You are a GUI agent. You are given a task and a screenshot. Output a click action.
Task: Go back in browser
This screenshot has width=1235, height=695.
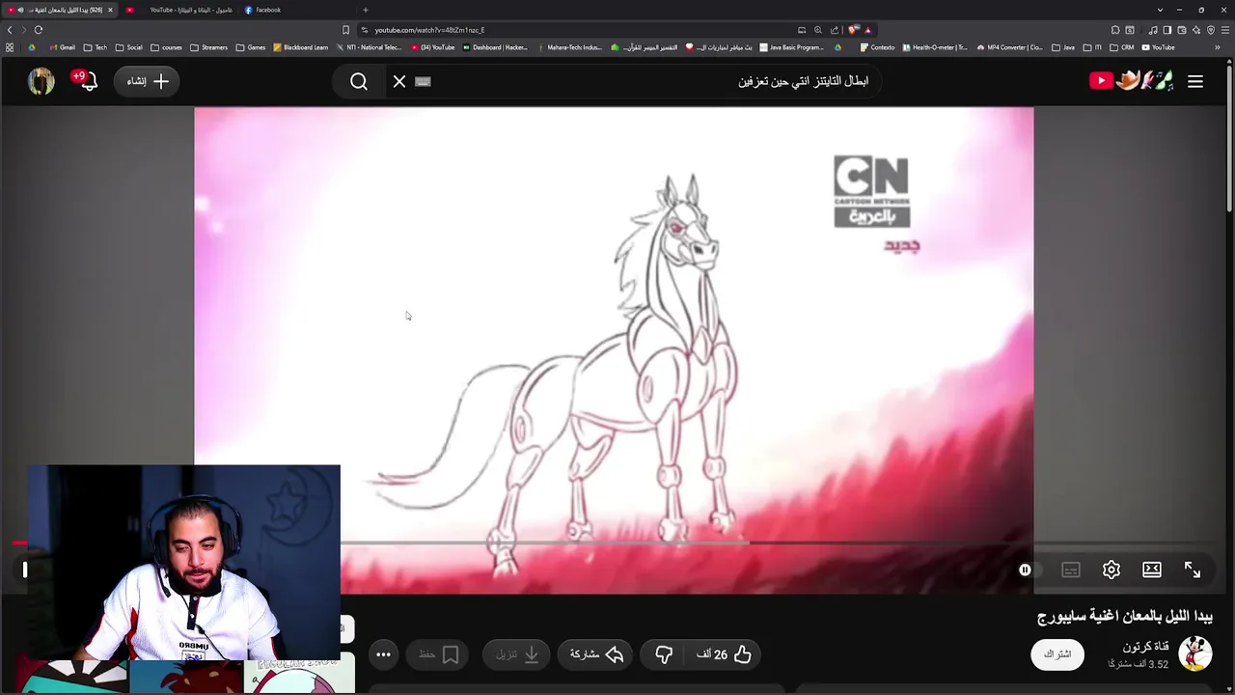click(10, 30)
